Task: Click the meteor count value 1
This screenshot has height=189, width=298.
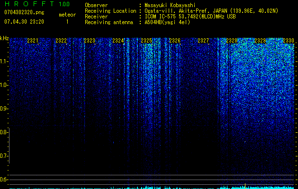Action: tap(67, 22)
